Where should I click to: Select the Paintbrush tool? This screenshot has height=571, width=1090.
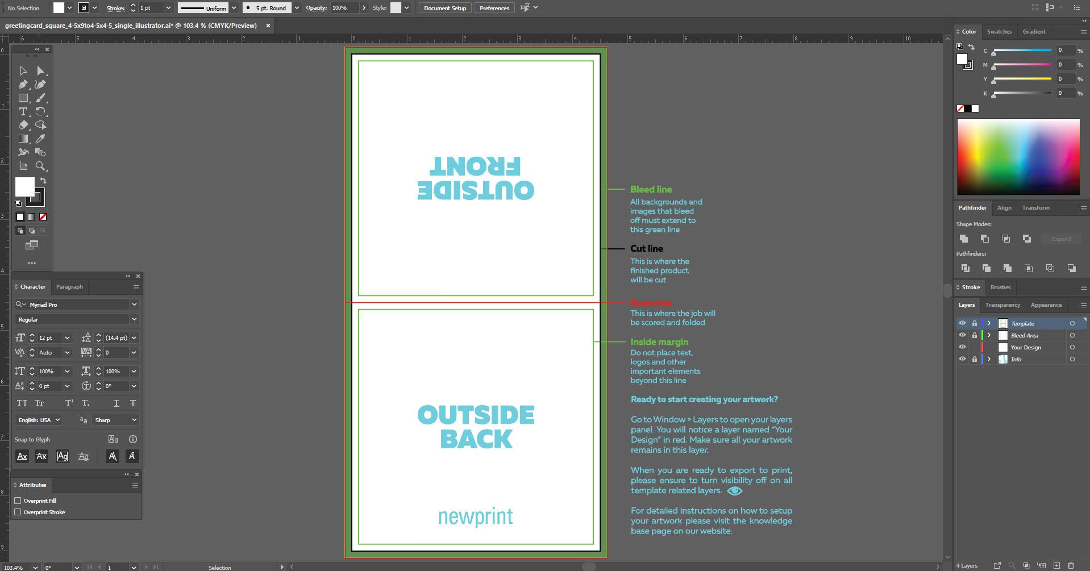click(40, 98)
